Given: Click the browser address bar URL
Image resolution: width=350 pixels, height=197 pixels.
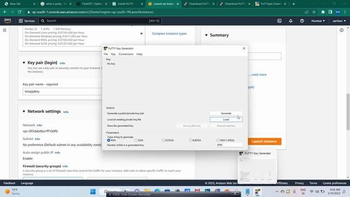Looking at the screenshot, I should coord(92,12).
